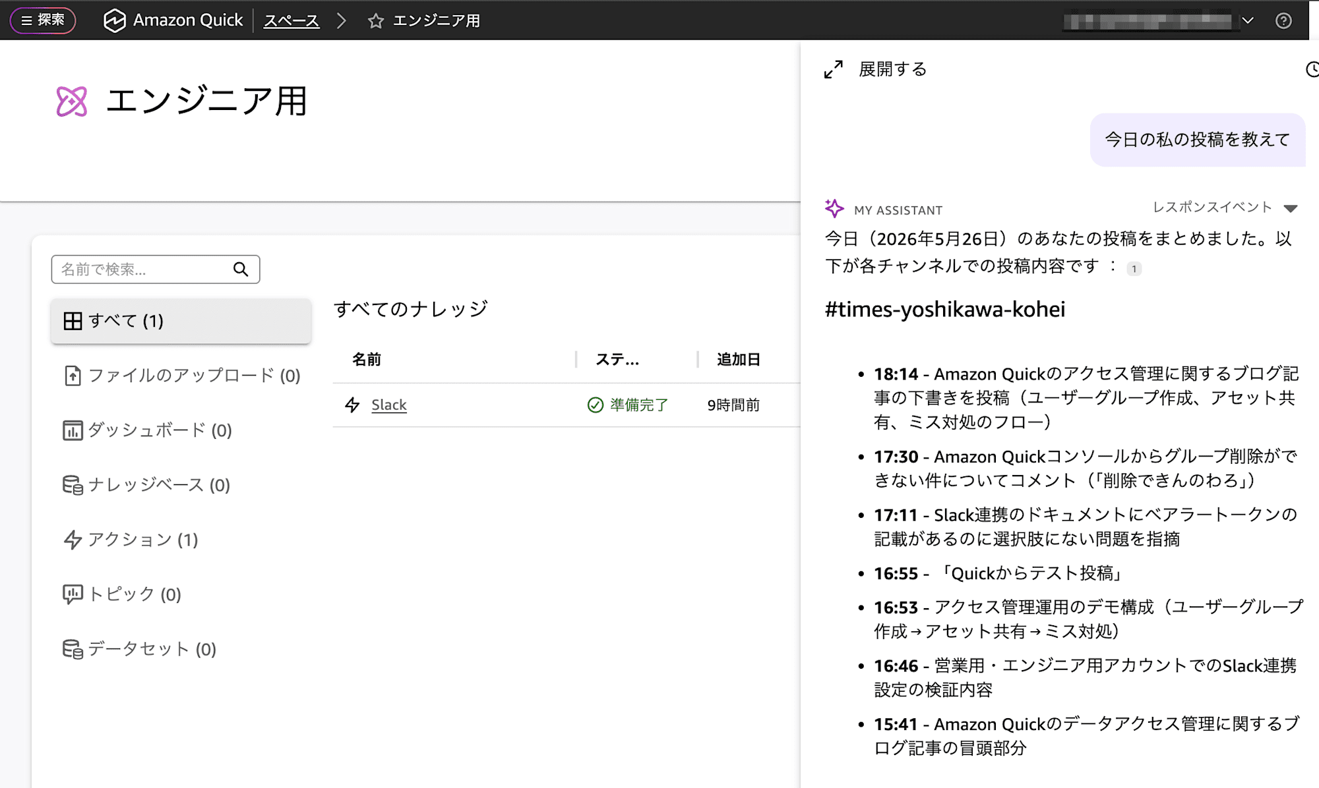Select the すべて (1) filter

[x=181, y=321]
